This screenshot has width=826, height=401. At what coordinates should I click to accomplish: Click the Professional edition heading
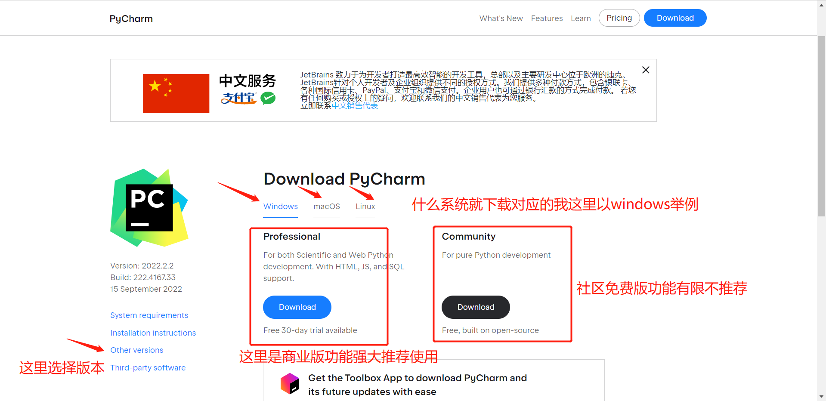click(292, 237)
